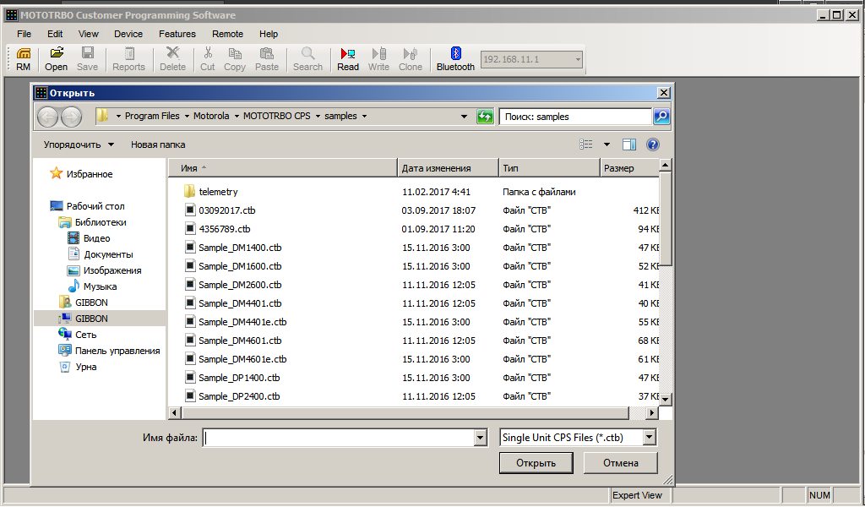Click the Имя файла input field
Screen dimensions: 865x507
click(x=338, y=438)
